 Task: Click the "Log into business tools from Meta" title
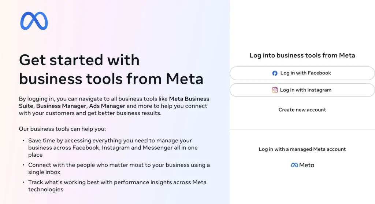tap(302, 55)
